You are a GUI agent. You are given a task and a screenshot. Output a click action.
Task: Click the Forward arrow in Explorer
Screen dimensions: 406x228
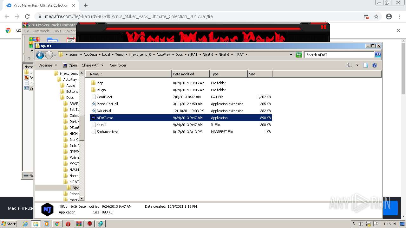[x=49, y=55]
